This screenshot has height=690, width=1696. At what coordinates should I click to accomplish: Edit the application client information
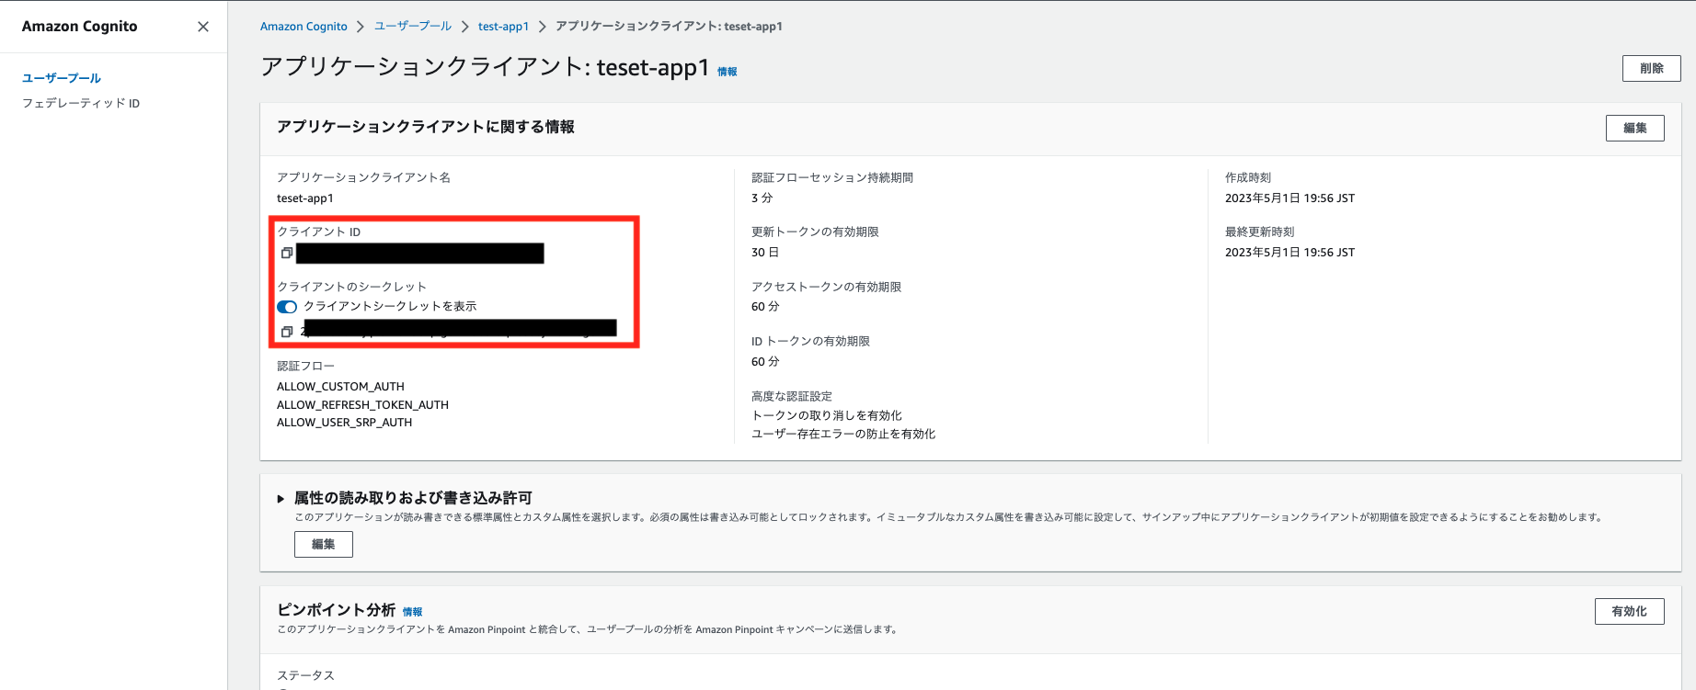1634,128
